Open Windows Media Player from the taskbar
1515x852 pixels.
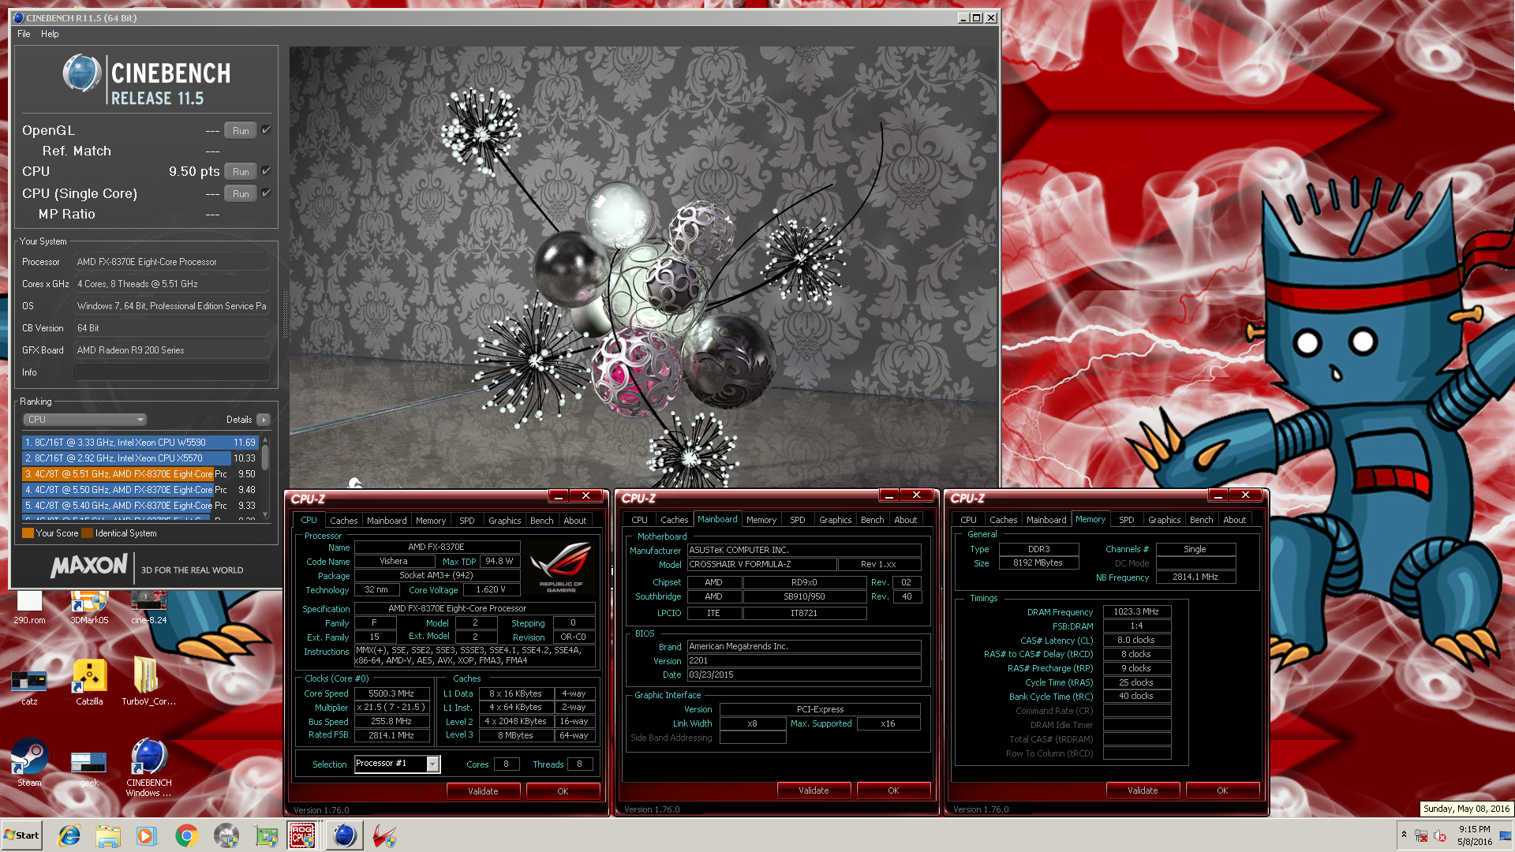(x=147, y=835)
